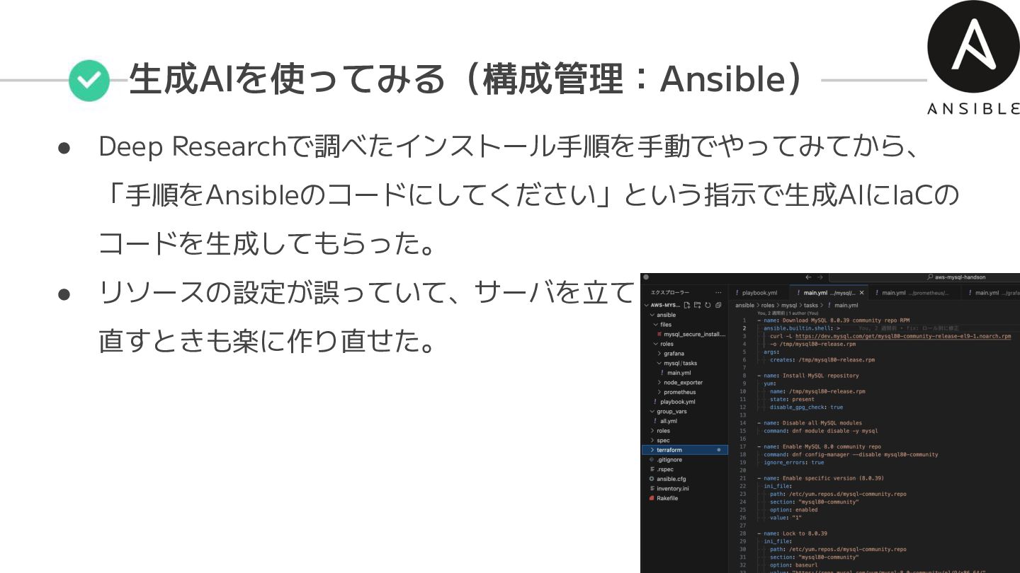Select tasks in the breadcrumb path
The image size is (1020, 573).
click(x=810, y=306)
